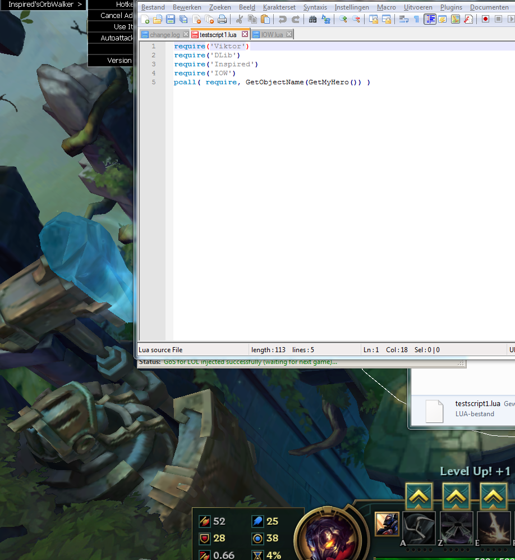
Task: Open the Beeld menu
Action: (x=247, y=7)
